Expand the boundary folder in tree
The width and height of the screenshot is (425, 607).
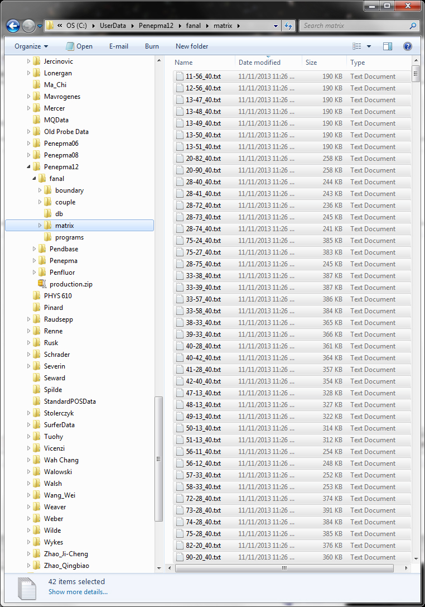(40, 190)
